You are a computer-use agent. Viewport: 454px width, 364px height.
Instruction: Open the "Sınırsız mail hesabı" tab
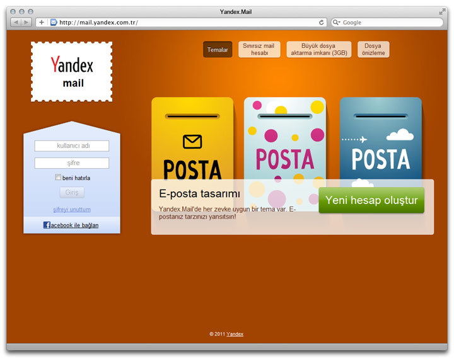pos(259,50)
